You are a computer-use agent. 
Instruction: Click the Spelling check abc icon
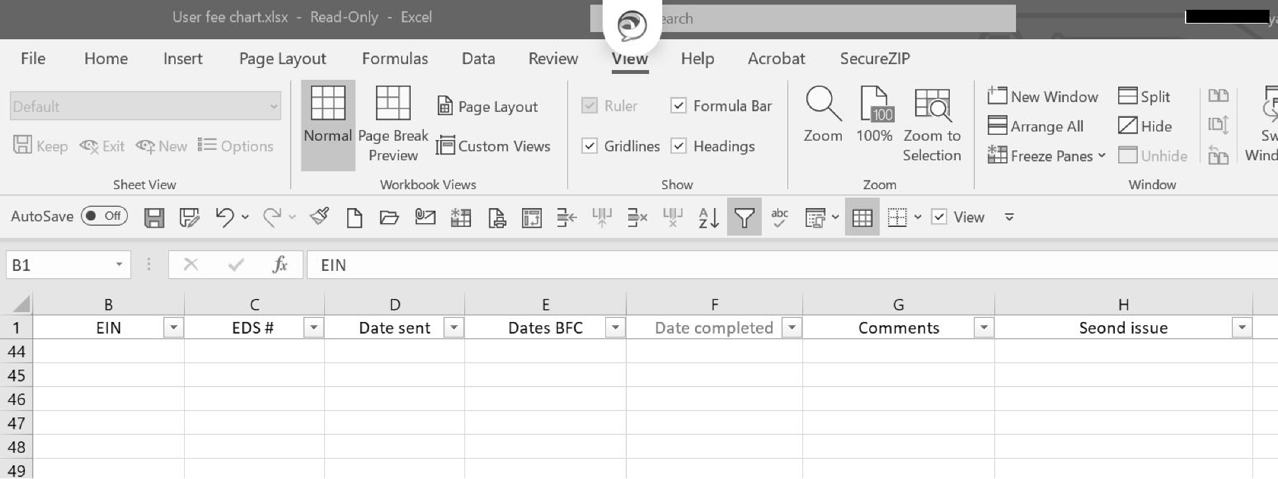point(779,217)
